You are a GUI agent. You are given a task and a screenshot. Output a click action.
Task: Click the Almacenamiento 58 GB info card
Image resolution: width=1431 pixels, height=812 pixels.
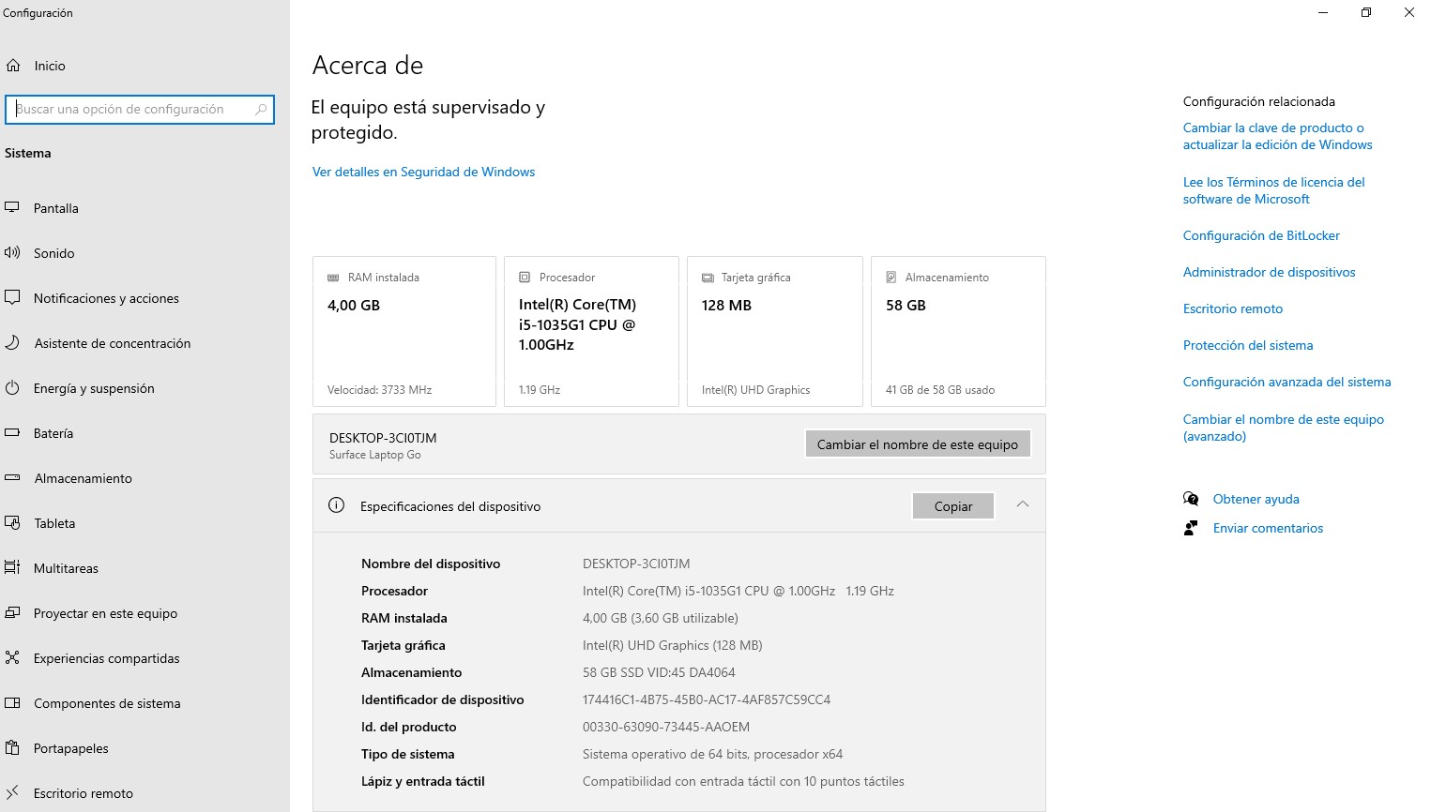[957, 331]
